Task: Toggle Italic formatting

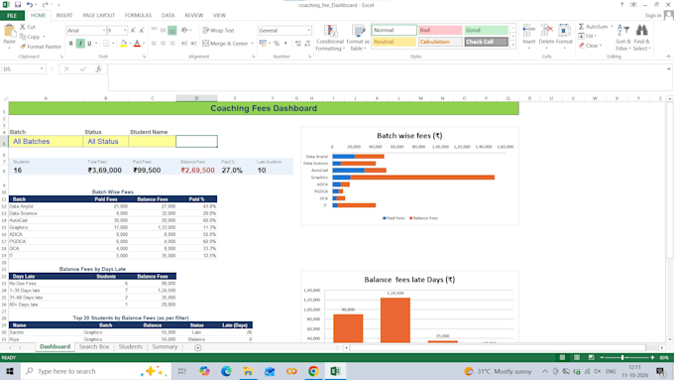Action: coord(80,44)
